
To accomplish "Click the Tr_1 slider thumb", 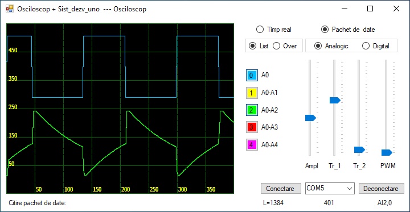I will (335, 100).
